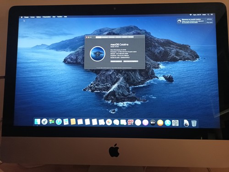Open the Édition menu
229x172 pixels.
[38, 17]
